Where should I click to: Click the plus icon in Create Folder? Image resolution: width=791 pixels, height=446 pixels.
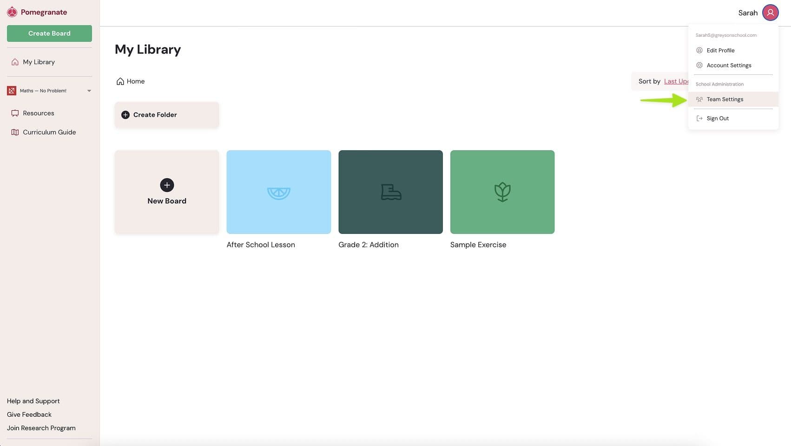pyautogui.click(x=125, y=115)
